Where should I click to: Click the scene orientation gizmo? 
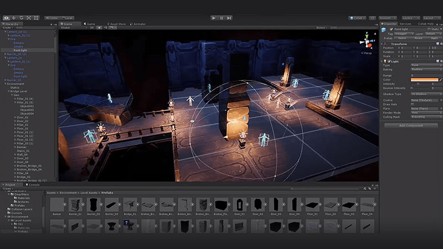tap(366, 42)
